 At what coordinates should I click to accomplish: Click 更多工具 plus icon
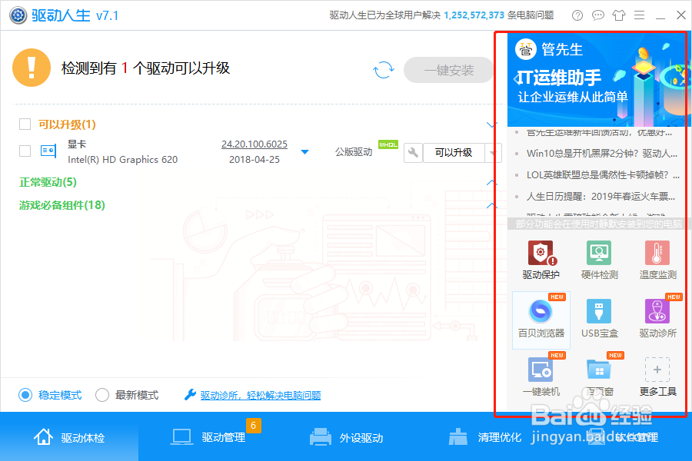pyautogui.click(x=657, y=370)
